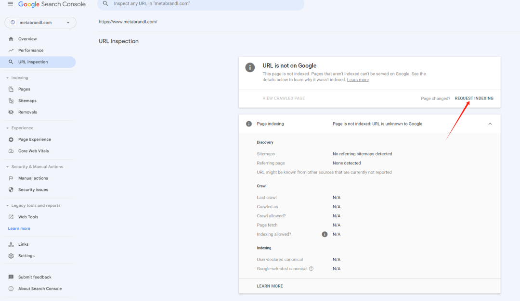Click the Google Search Console logo
520x301 pixels.
click(52, 4)
